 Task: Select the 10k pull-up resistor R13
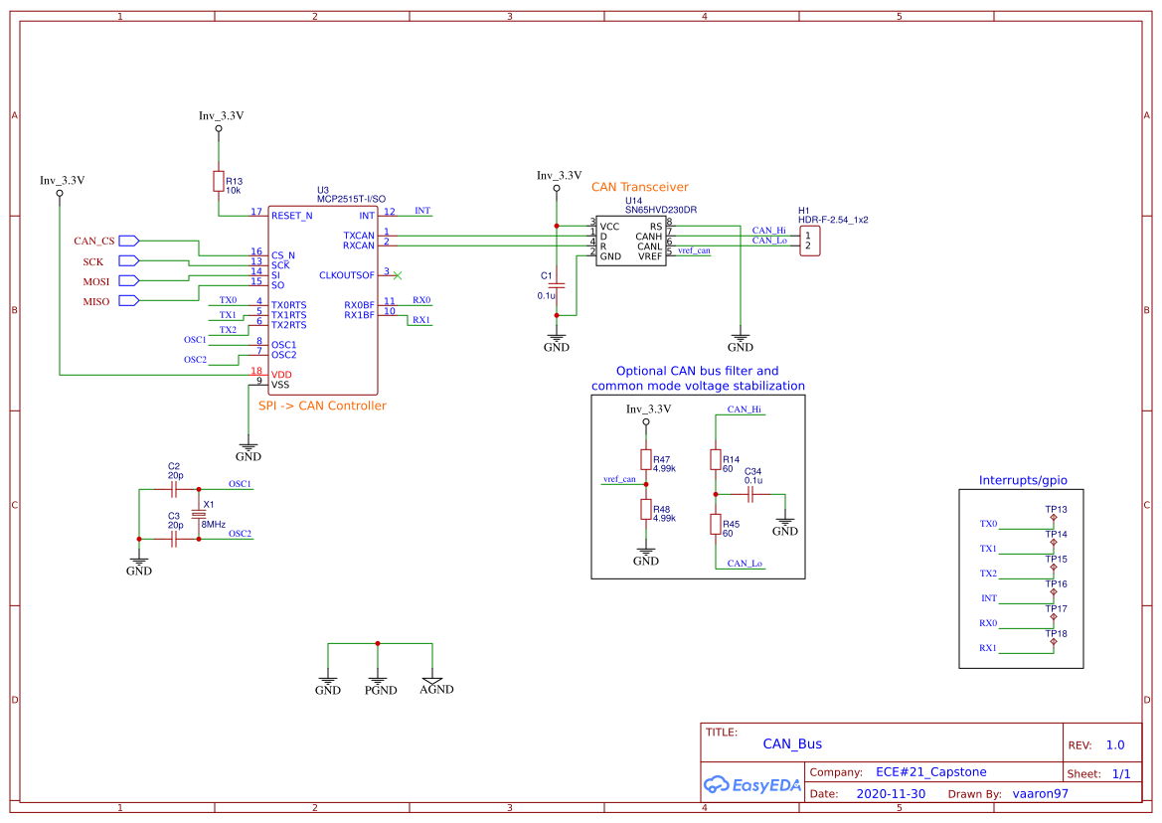click(x=219, y=181)
